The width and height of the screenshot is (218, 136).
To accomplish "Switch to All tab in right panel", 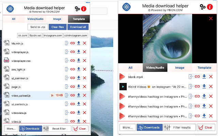I will [x=130, y=68].
